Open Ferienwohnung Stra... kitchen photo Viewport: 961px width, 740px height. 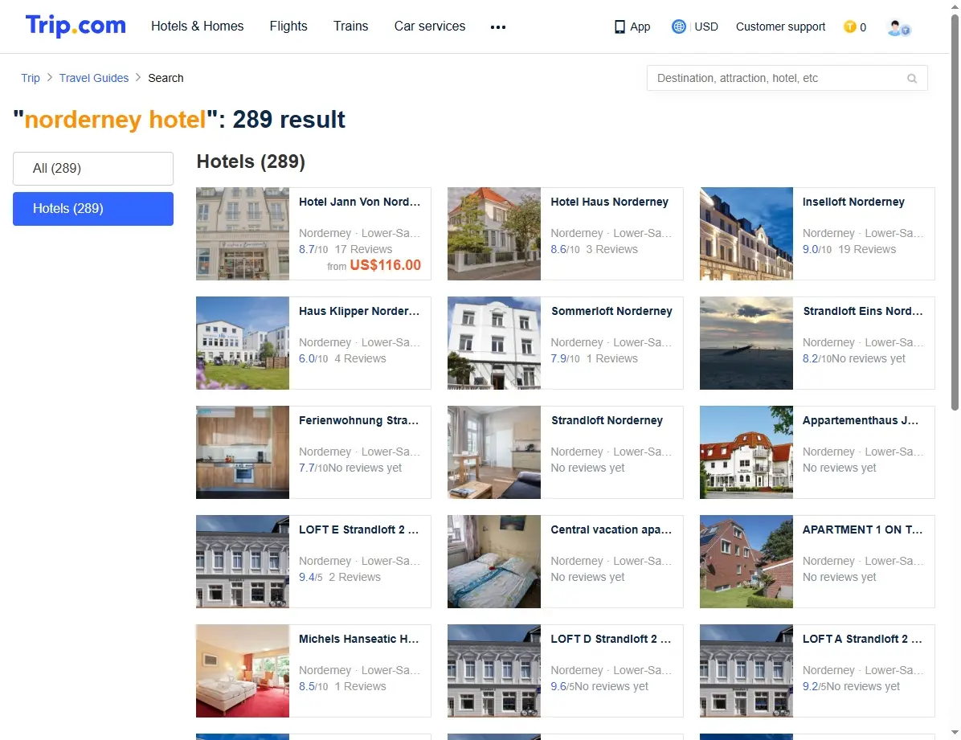pyautogui.click(x=243, y=452)
